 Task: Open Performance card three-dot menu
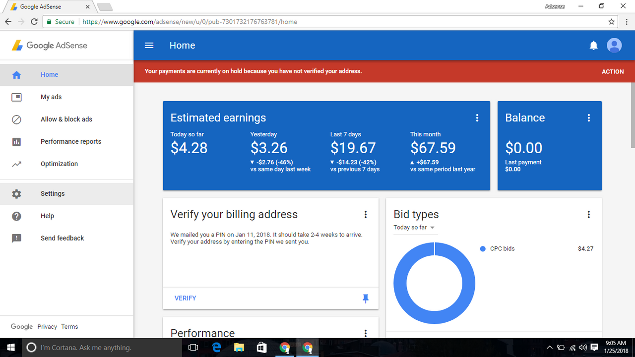point(366,333)
